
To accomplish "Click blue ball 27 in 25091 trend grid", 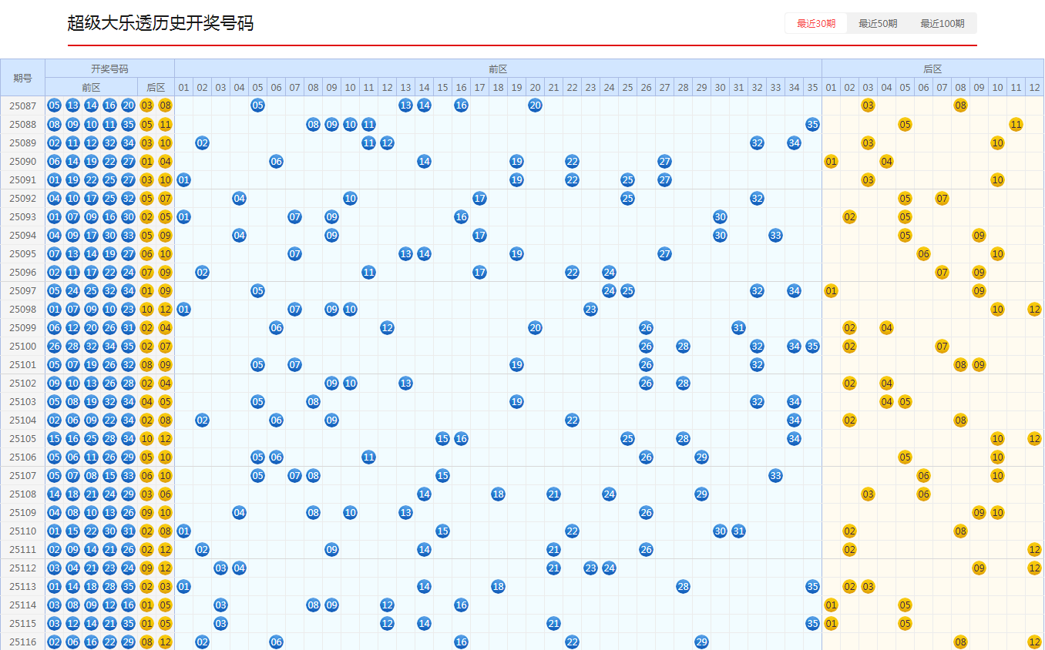I will coord(664,179).
